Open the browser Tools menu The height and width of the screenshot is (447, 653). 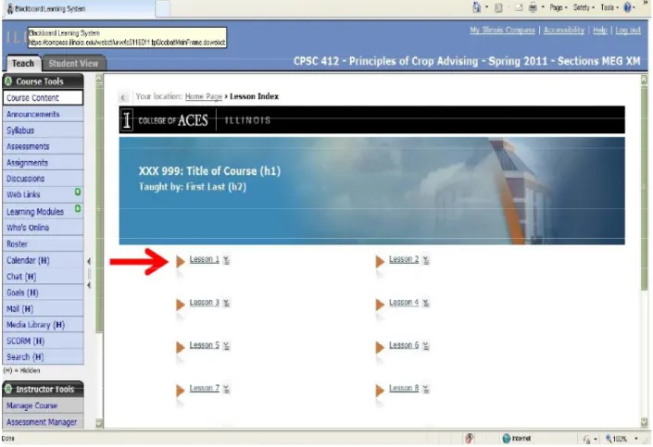tap(609, 7)
